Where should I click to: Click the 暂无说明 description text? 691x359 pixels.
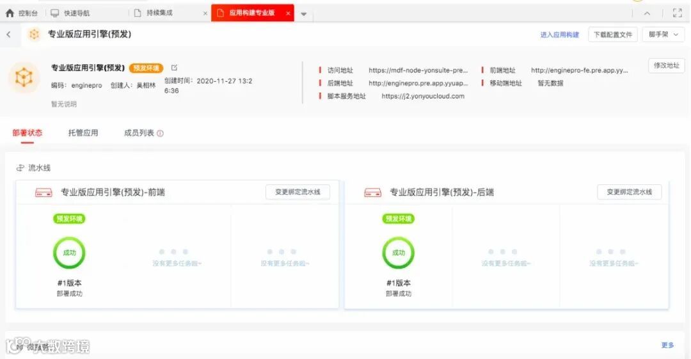pos(64,104)
